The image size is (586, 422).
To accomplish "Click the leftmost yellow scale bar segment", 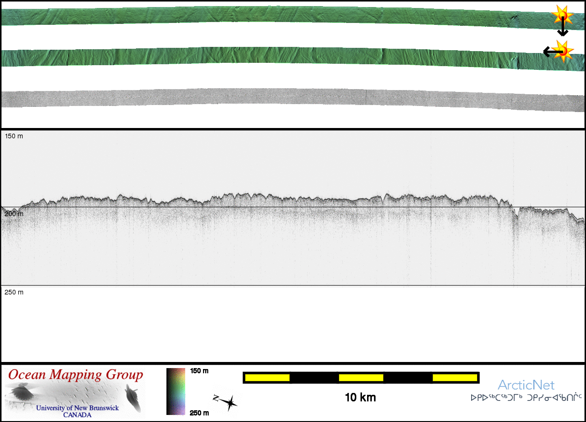I will [x=267, y=377].
